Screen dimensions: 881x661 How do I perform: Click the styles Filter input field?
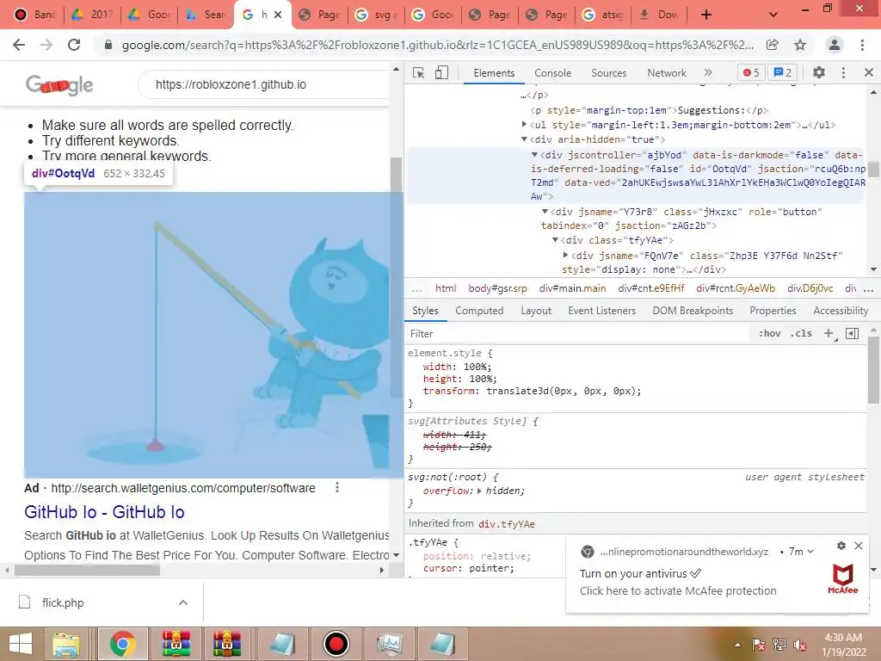[579, 334]
